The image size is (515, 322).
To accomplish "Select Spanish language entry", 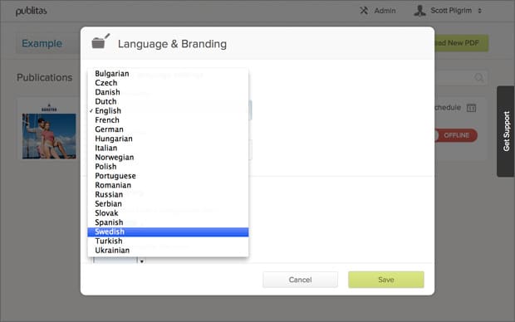I will coord(168,222).
